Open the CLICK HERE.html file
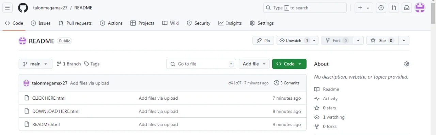 (x=49, y=98)
